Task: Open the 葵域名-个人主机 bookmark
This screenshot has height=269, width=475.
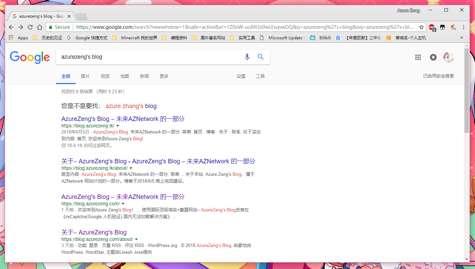Action: pyautogui.click(x=406, y=38)
